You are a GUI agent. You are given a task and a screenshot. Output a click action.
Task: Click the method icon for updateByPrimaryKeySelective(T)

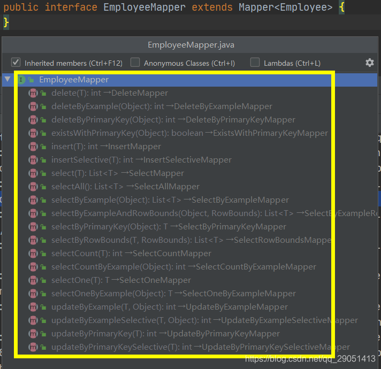pos(33,347)
